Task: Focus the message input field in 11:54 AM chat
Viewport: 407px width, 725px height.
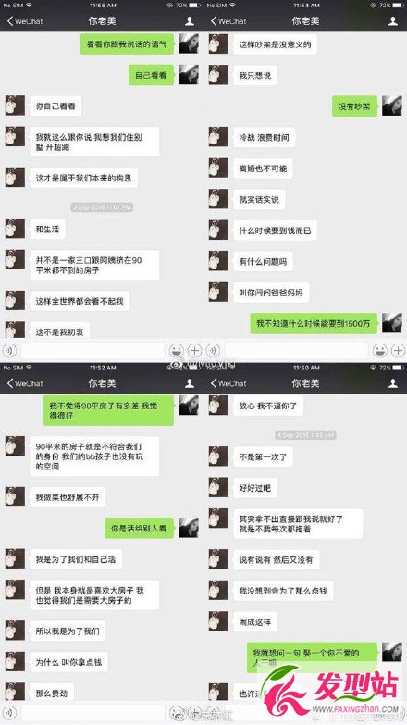Action: click(296, 351)
